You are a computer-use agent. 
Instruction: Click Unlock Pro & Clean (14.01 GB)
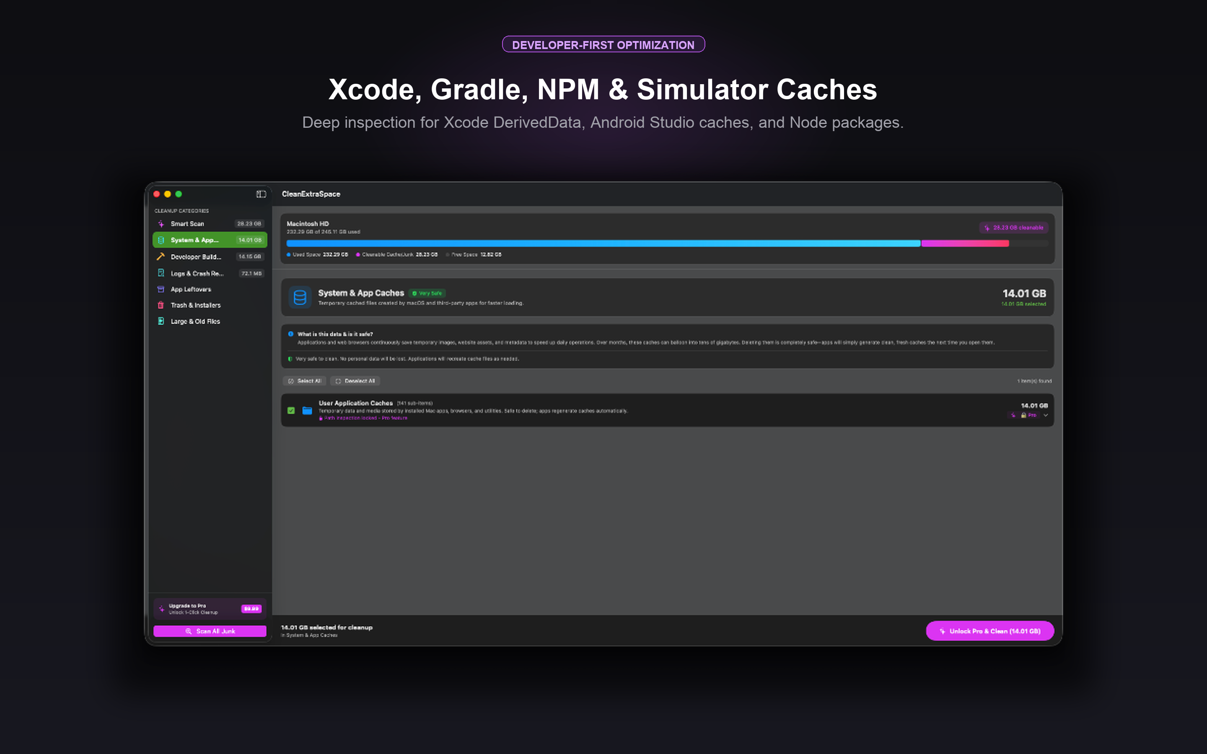click(990, 631)
